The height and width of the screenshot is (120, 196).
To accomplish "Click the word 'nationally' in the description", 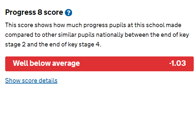I will 110,35.
